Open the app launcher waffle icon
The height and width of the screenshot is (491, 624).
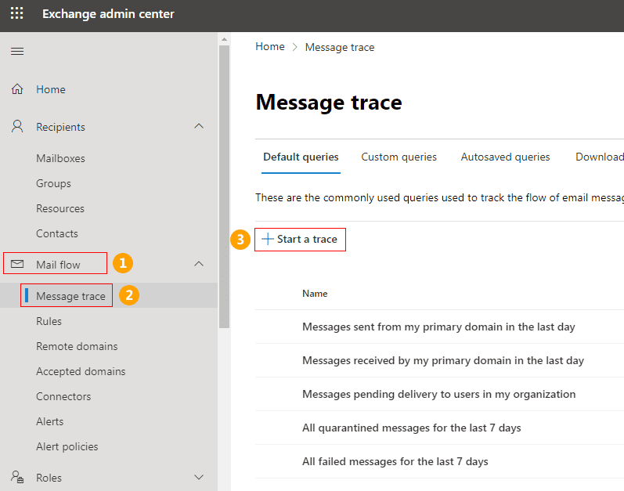tap(16, 14)
